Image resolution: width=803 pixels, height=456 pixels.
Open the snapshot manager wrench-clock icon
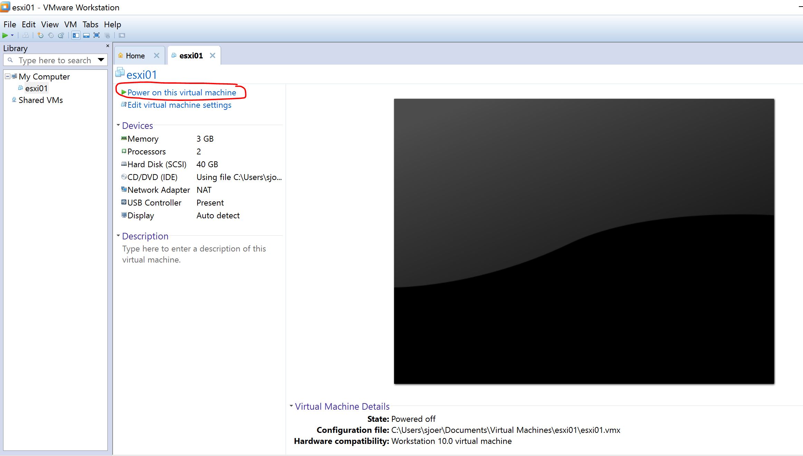click(x=61, y=35)
